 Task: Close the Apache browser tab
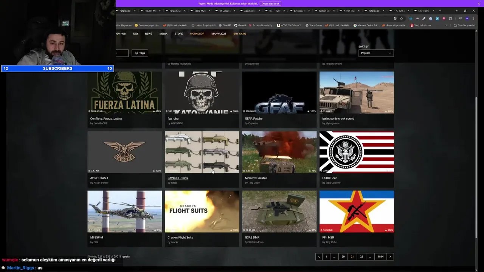(259, 11)
